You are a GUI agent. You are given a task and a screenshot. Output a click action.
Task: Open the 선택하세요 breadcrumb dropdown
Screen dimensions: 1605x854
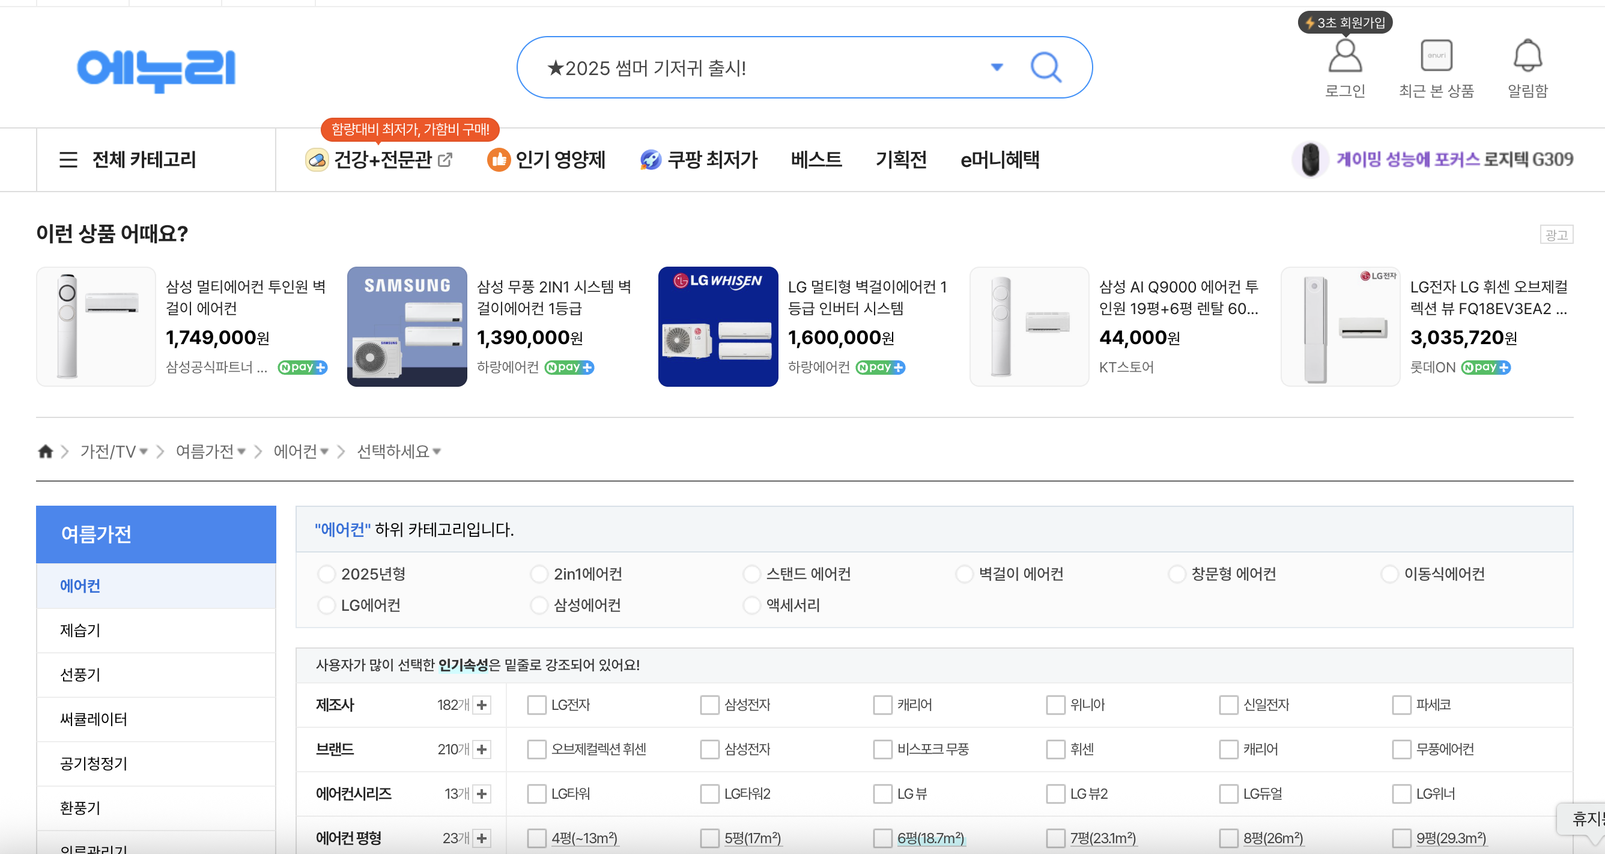[x=437, y=451]
